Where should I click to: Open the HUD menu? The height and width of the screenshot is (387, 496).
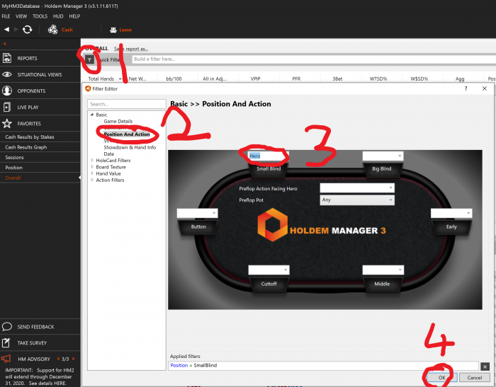click(58, 16)
